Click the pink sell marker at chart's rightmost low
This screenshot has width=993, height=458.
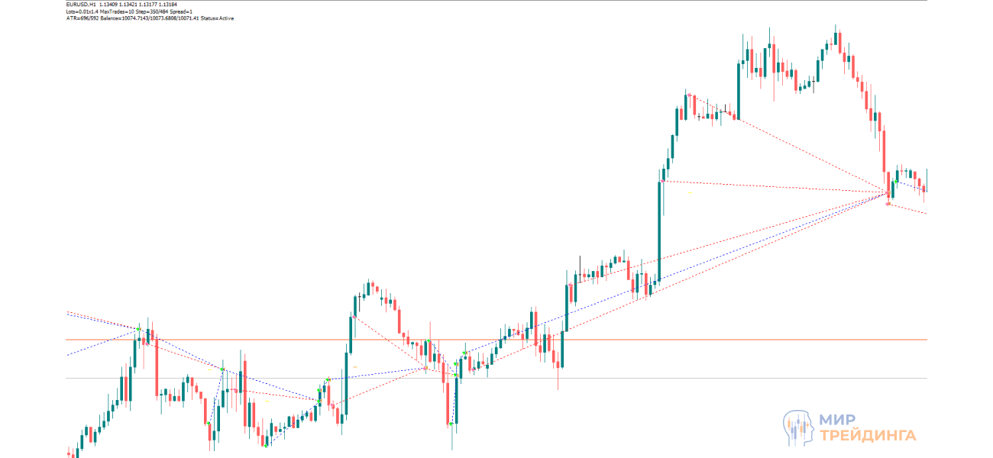[888, 203]
